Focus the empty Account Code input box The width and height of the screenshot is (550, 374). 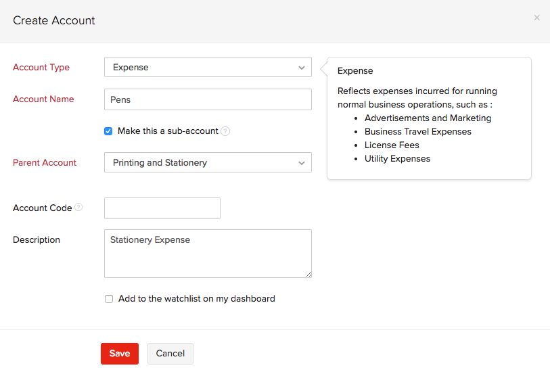tap(162, 208)
